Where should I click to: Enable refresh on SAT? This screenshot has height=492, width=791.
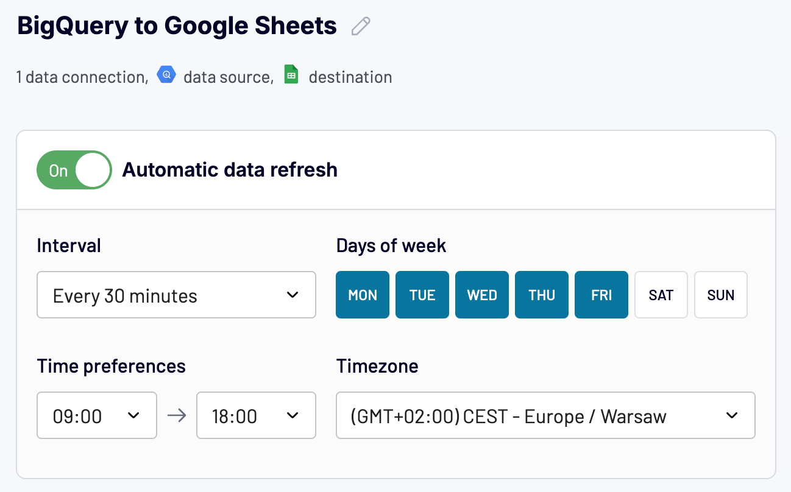click(661, 295)
